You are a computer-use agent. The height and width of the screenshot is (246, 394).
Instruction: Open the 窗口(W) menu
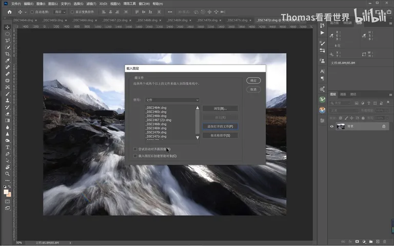144,4
